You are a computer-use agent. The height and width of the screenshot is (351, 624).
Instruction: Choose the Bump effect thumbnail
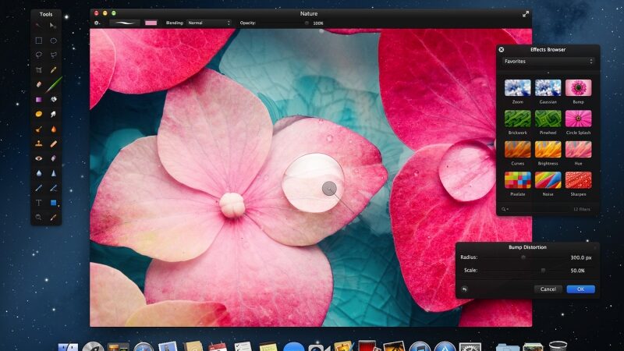(x=578, y=88)
